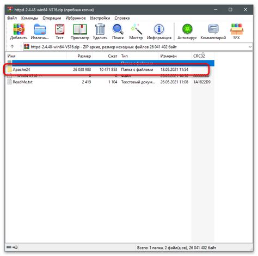The height and width of the screenshot is (256, 258).
Task: Open the Избранное menu
Action: click(x=76, y=18)
